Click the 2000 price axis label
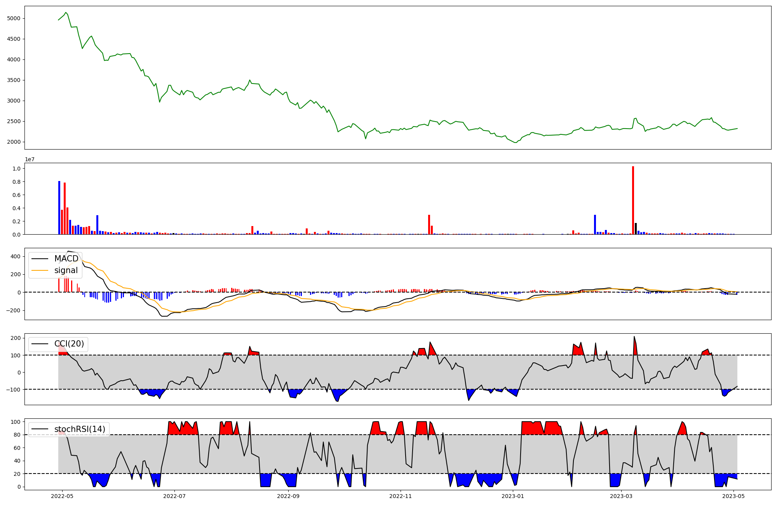This screenshot has height=505, width=777. (14, 142)
